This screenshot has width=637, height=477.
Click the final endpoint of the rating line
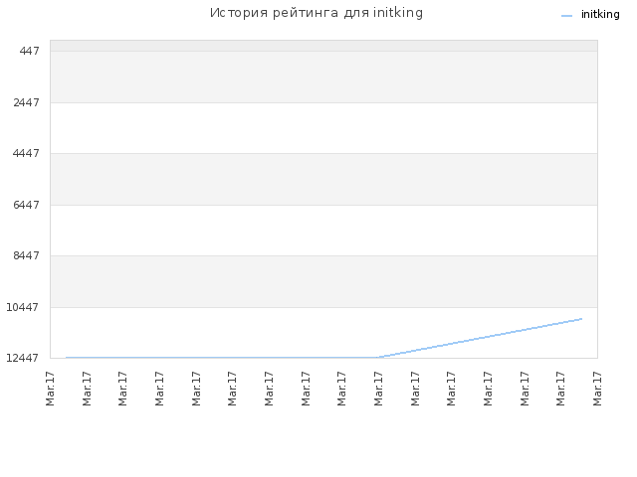coord(581,319)
